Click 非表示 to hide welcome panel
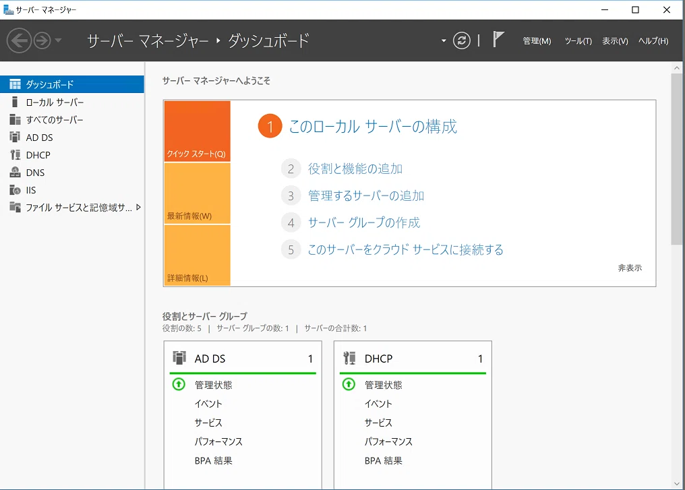The image size is (685, 490). 630,268
